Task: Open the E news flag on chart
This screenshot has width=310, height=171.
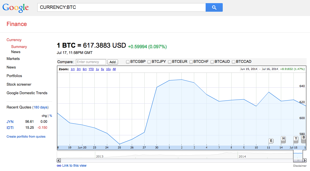Action: click(x=271, y=141)
